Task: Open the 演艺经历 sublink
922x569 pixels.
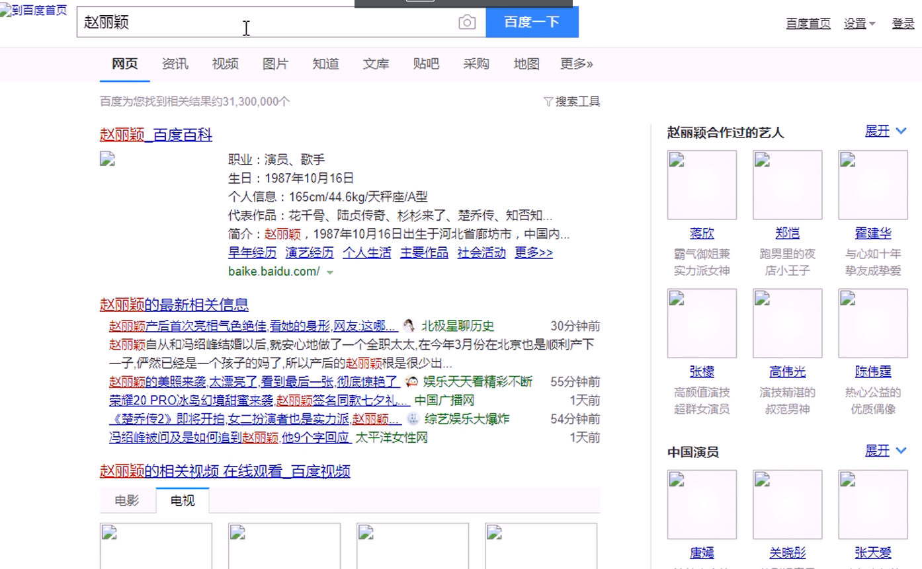Action: [310, 252]
